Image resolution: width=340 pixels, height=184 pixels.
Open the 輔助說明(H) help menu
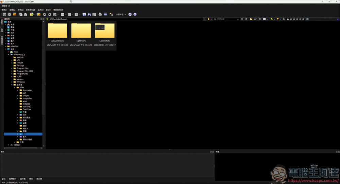pyautogui.click(x=58, y=10)
